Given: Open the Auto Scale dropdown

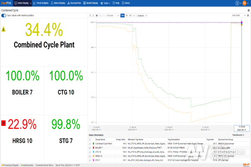Looking at the screenshot, I should click(x=239, y=15).
